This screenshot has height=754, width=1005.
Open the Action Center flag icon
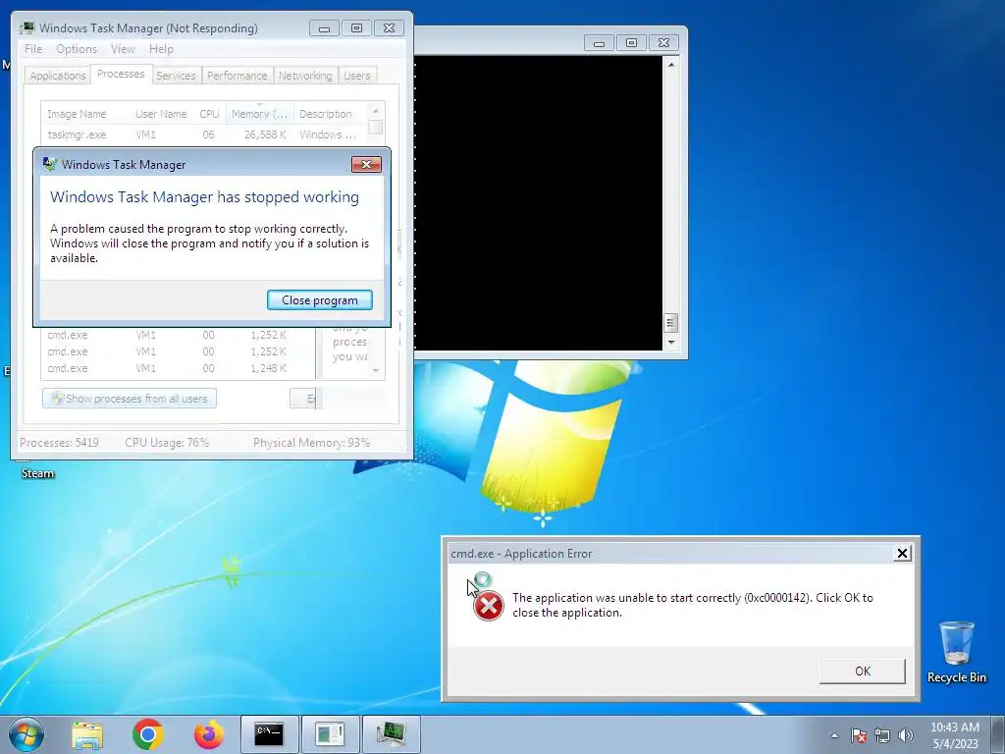point(859,735)
